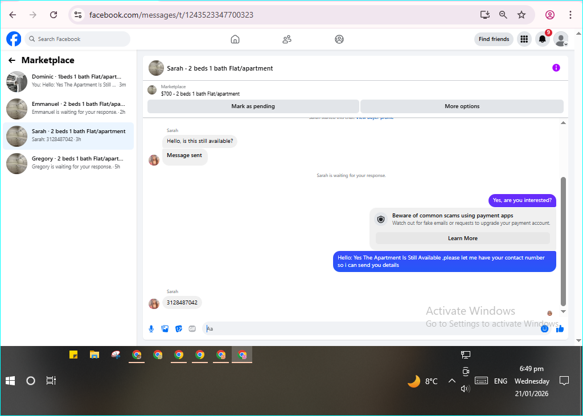The image size is (583, 416).
Task: Open the Dominic conversation
Action: point(68,81)
